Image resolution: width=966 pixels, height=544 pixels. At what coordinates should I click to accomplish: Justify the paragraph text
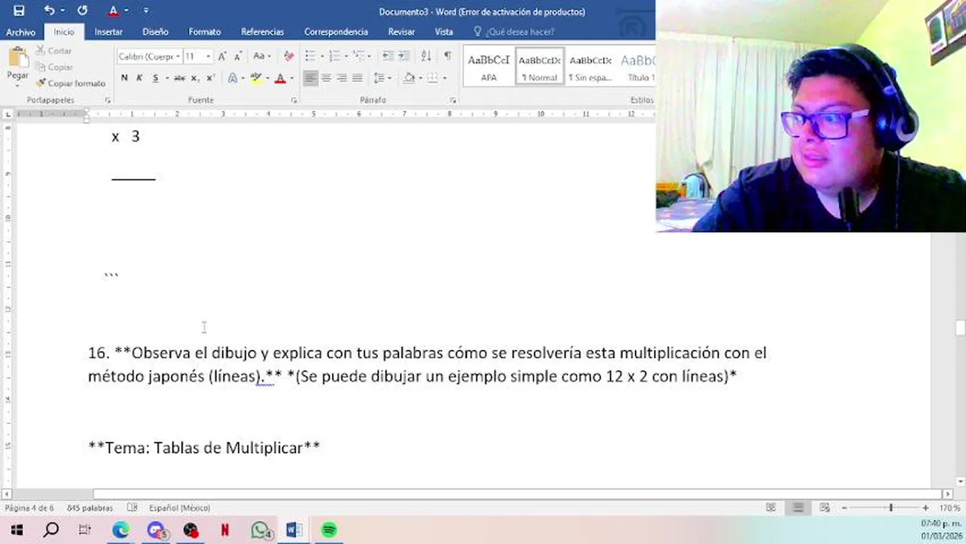point(357,78)
